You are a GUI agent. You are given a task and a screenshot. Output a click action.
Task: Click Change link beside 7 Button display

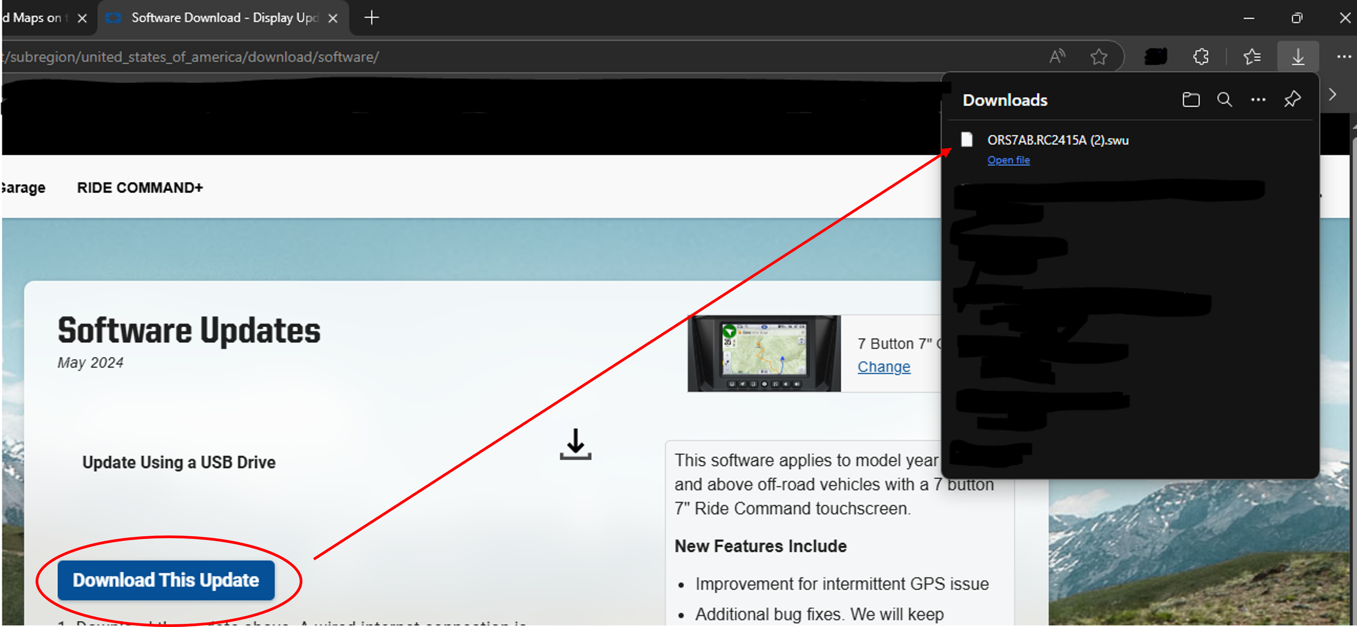click(883, 367)
